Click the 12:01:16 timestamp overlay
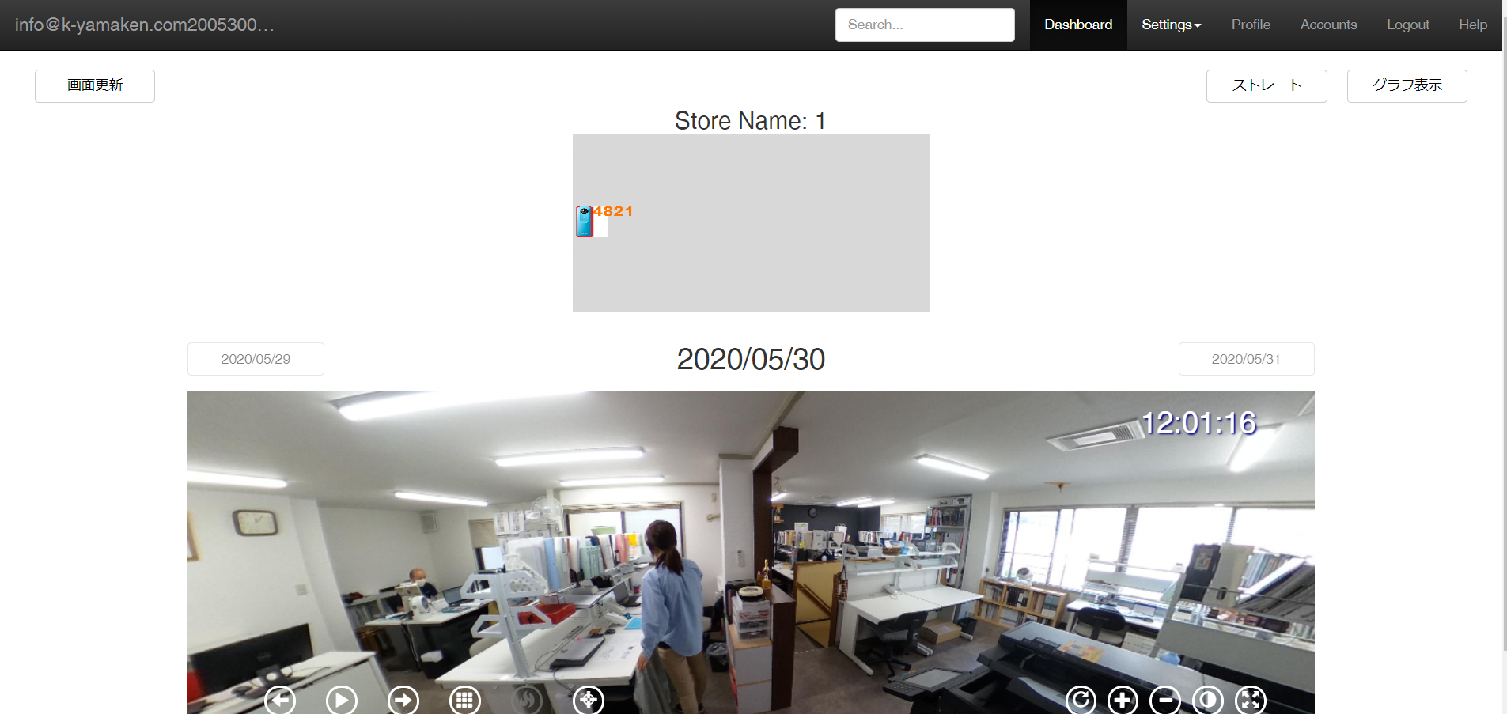 point(1198,423)
